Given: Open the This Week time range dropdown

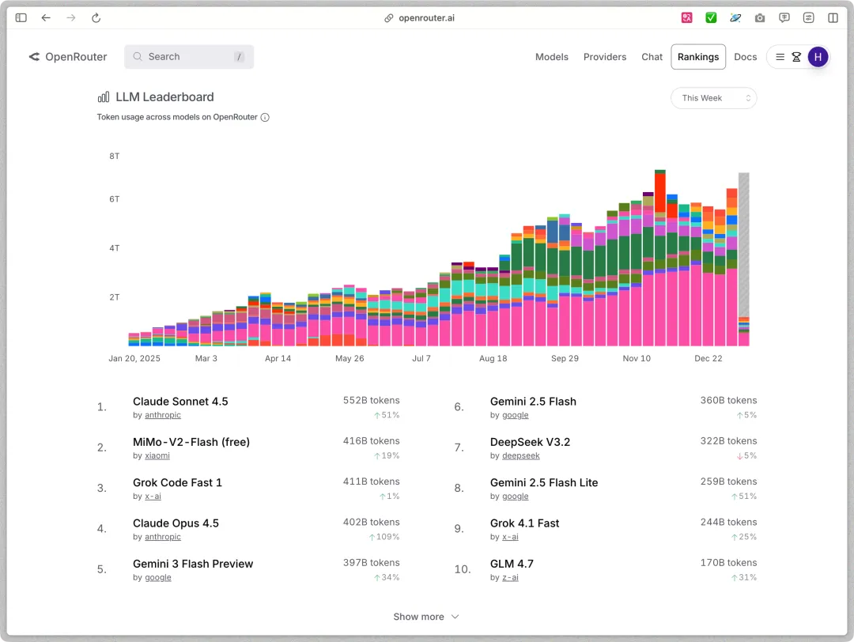Looking at the screenshot, I should coord(713,98).
